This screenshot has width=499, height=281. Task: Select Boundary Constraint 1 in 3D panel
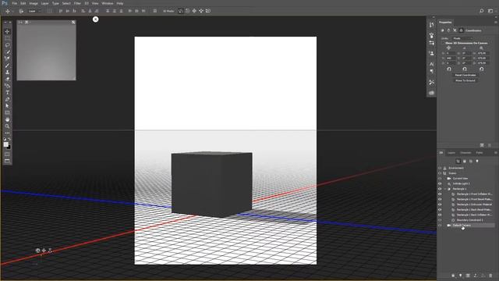point(470,220)
